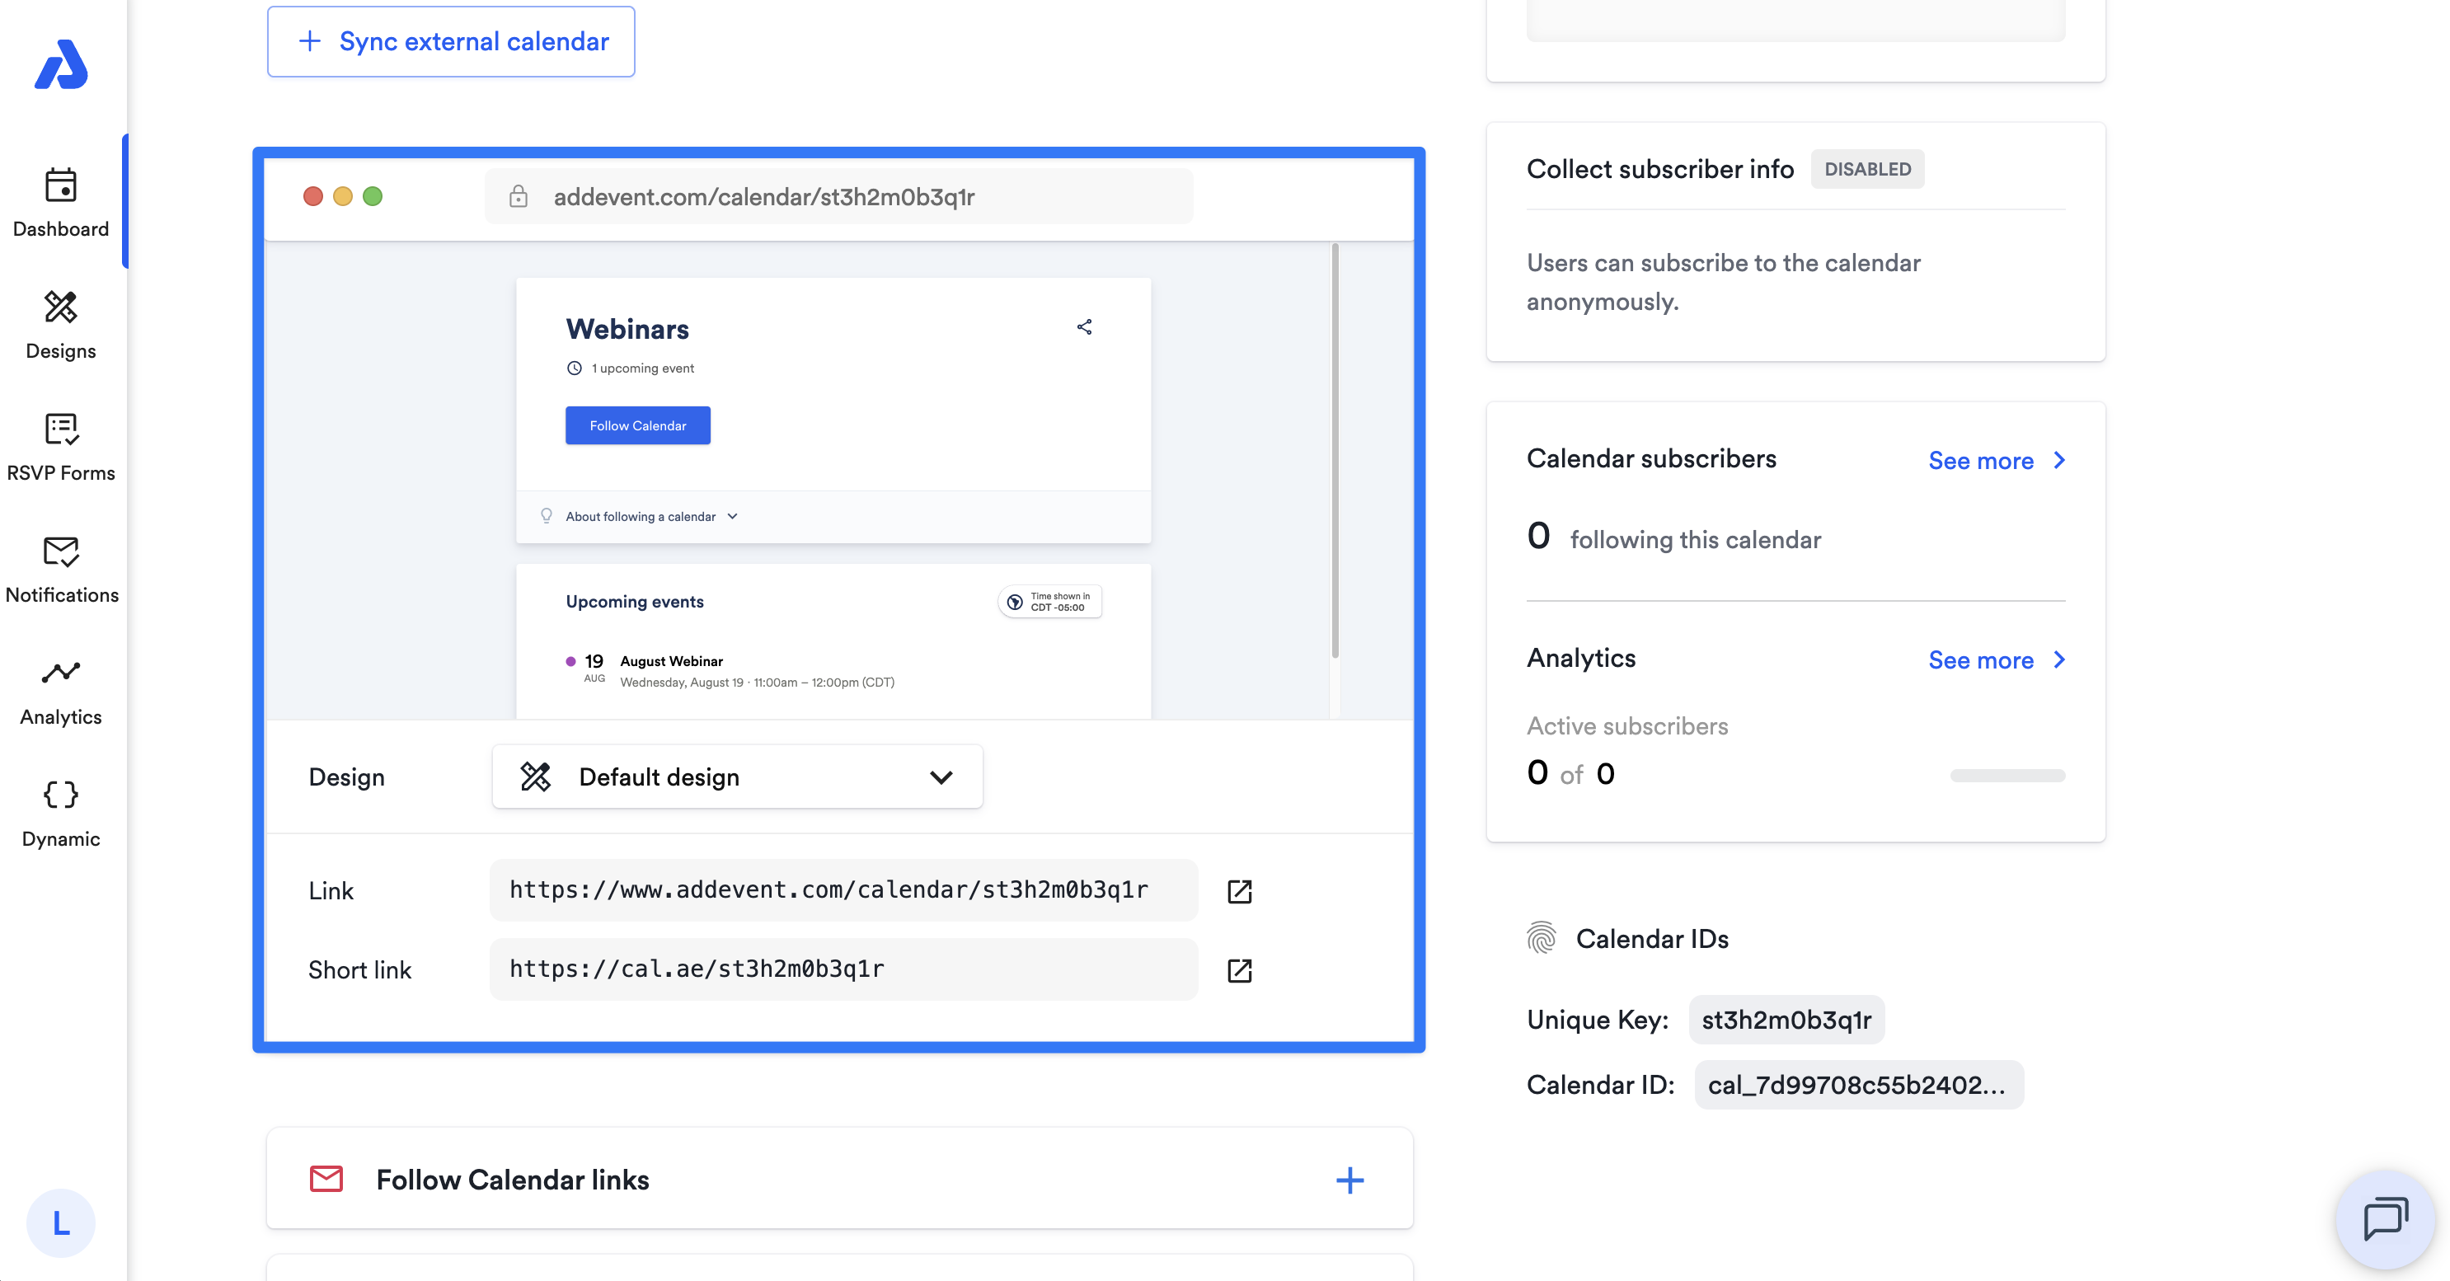Viewport: 2450px width, 1281px height.
Task: Click the DISABLED badge for subscriber info
Action: pyautogui.click(x=1867, y=169)
